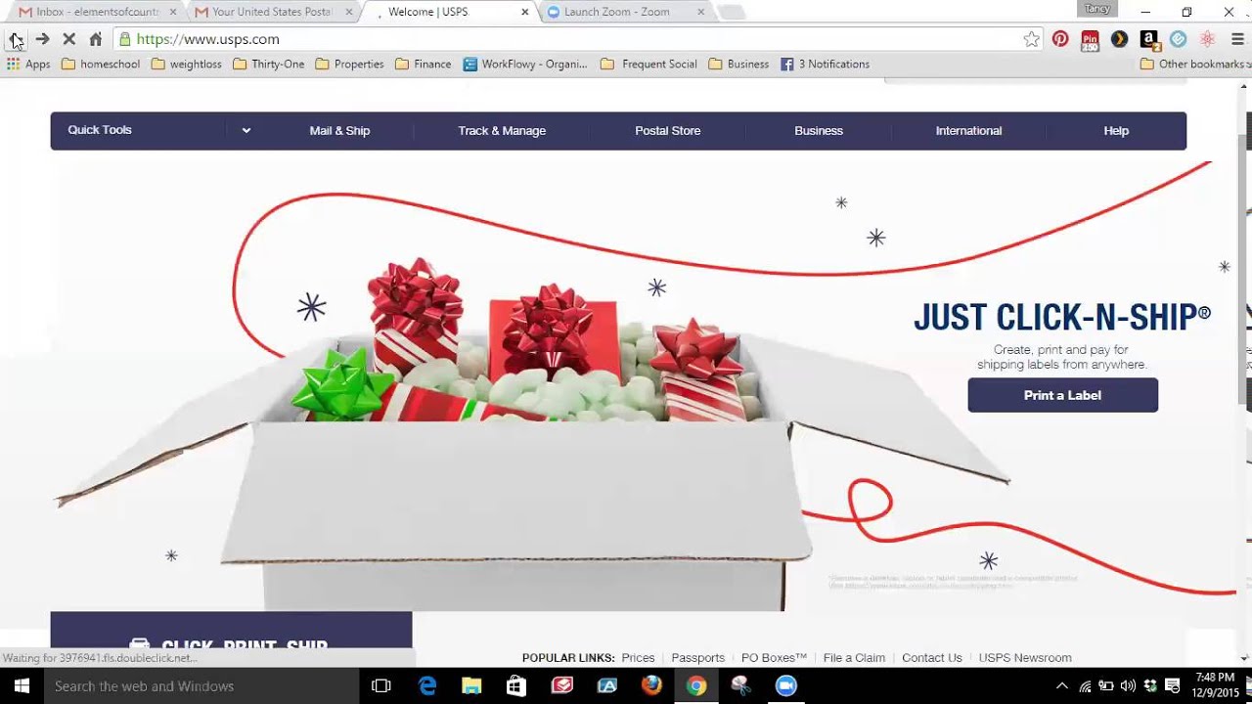This screenshot has width=1252, height=704.
Task: Open the Facebook 3 Notifications bookmark
Action: pyautogui.click(x=825, y=64)
